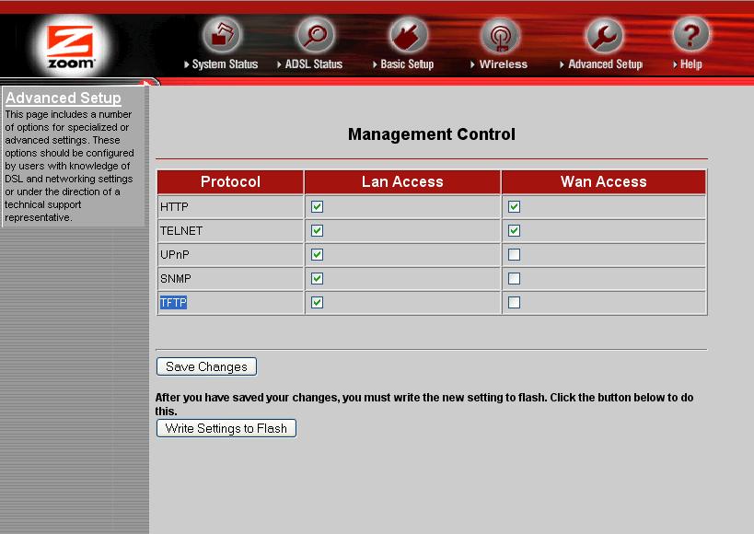Click the ADSL Status magnifier icon

[x=315, y=36]
